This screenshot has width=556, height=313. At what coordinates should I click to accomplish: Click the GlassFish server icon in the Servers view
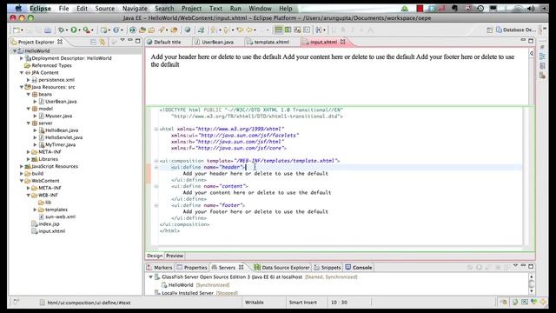pos(157,276)
